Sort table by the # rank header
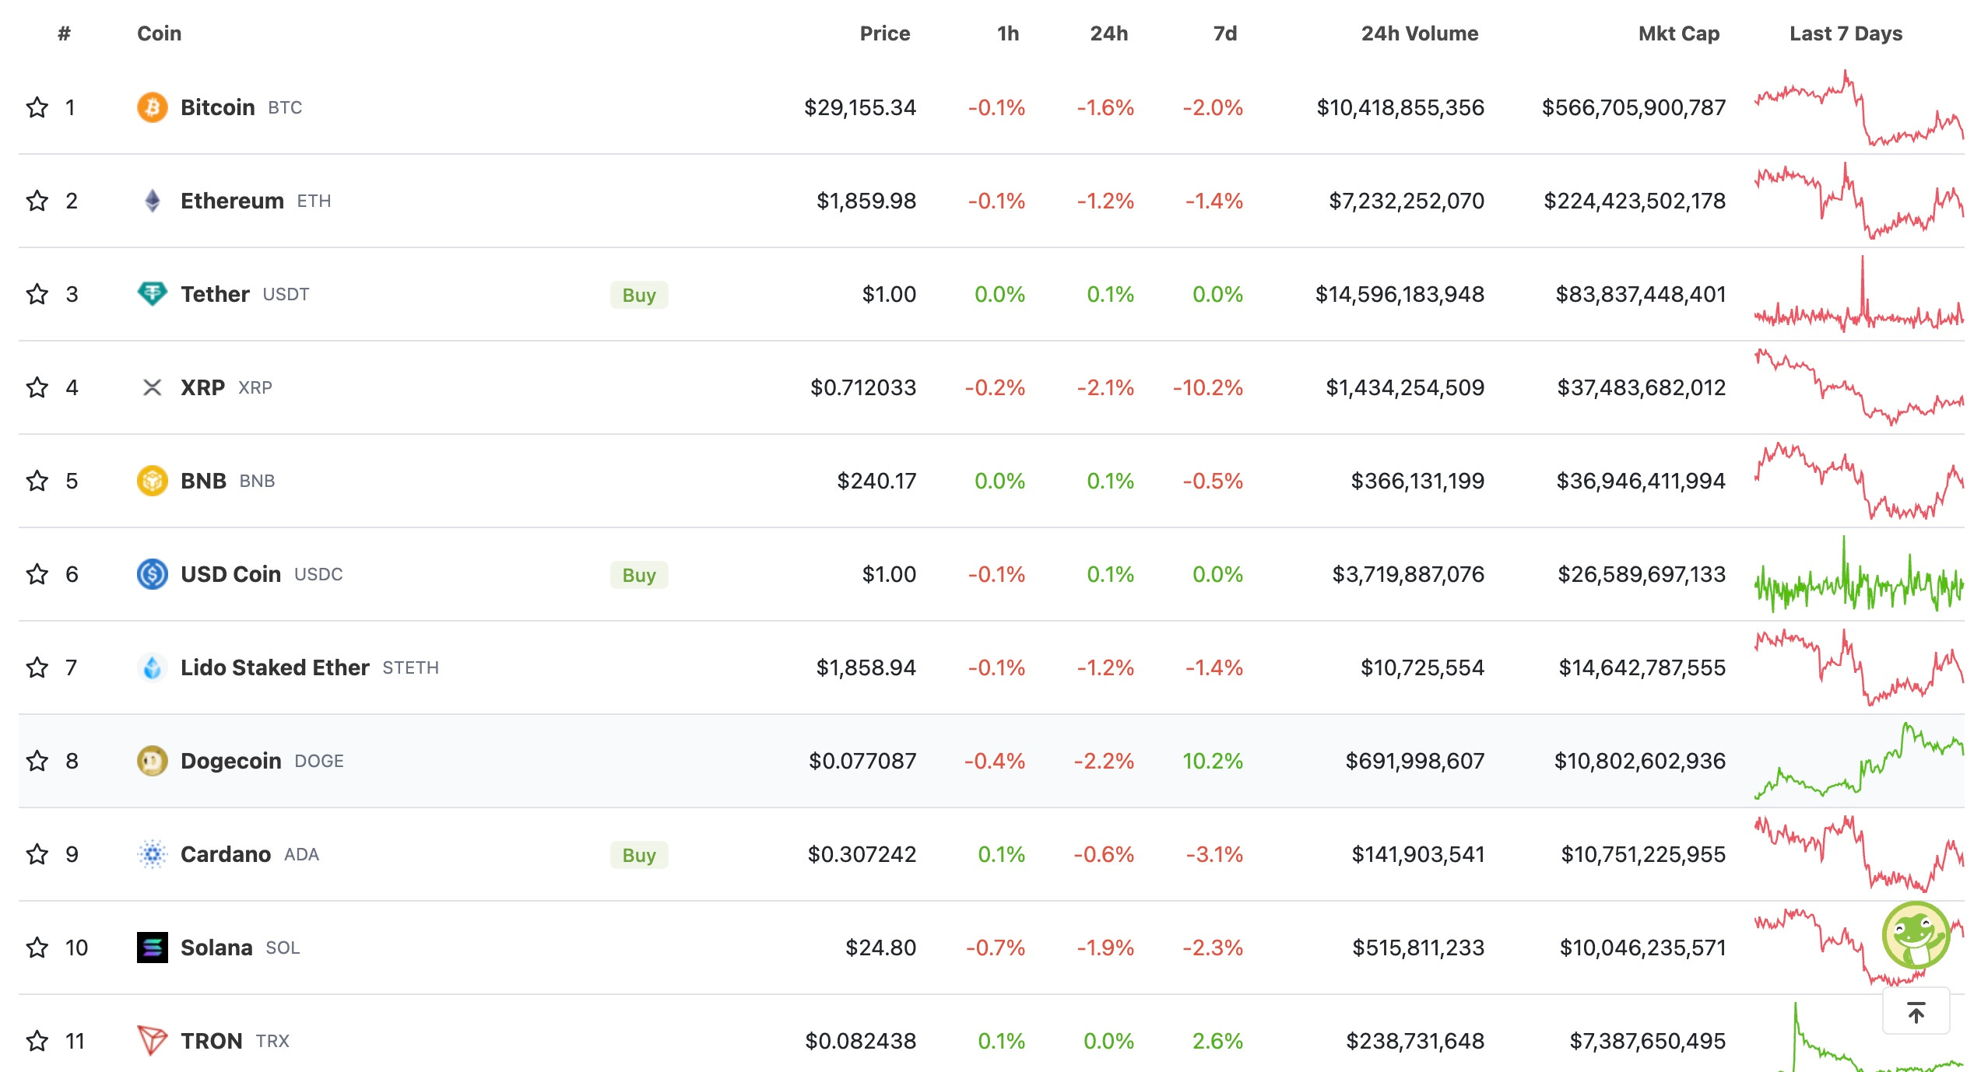Viewport: 1988px width, 1072px height. [x=65, y=33]
